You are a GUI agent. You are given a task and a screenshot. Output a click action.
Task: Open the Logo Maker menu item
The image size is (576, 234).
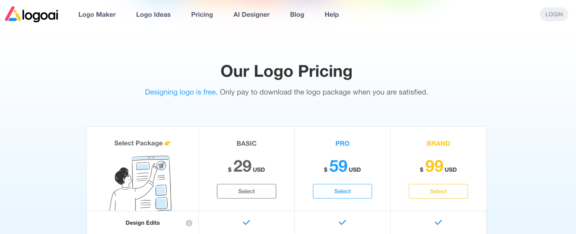(x=97, y=15)
